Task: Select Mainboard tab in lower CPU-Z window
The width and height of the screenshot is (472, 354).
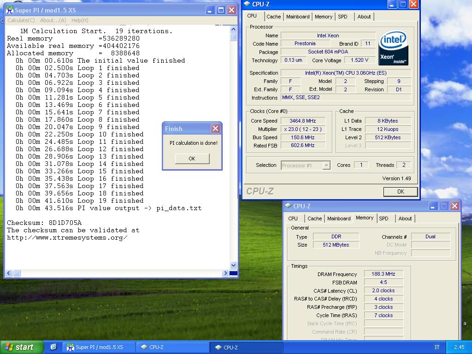Action: (339, 218)
